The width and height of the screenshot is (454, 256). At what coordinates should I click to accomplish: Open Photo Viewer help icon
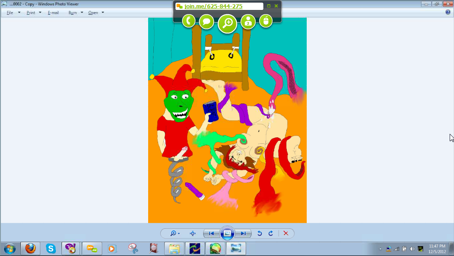click(448, 12)
